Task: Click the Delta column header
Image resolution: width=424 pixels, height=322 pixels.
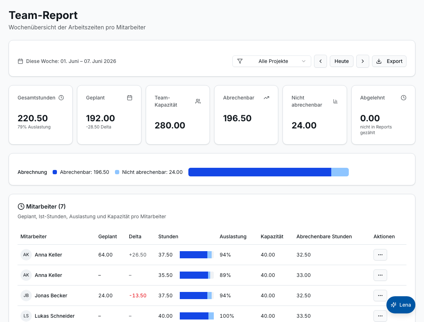Action: 135,236
